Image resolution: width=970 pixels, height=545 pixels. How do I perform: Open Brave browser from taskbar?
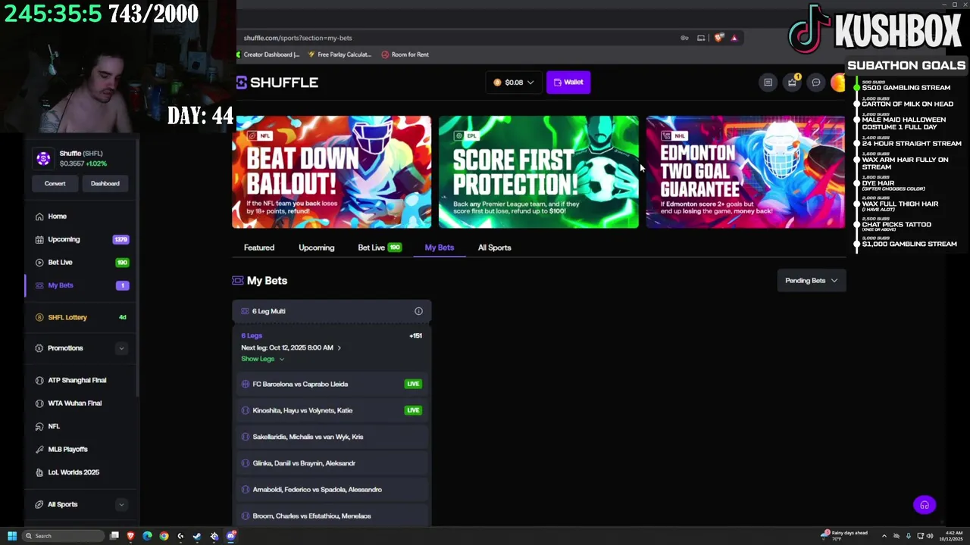pos(130,536)
